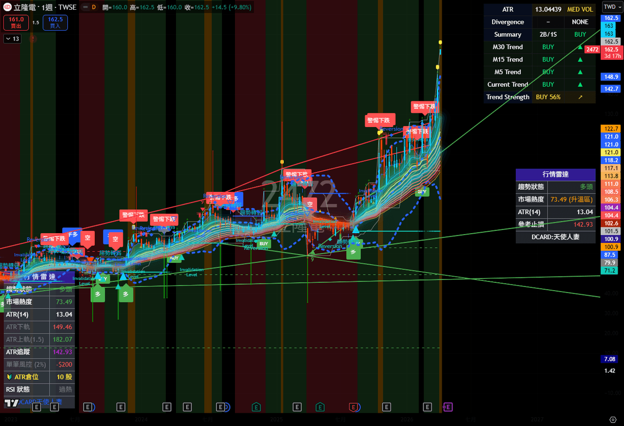
Task: Select the 148.9 price axis label
Action: click(611, 77)
